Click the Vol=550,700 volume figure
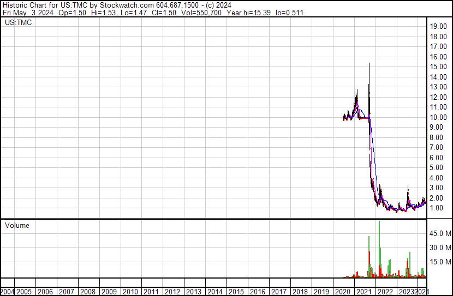This screenshot has width=453, height=296. [201, 13]
